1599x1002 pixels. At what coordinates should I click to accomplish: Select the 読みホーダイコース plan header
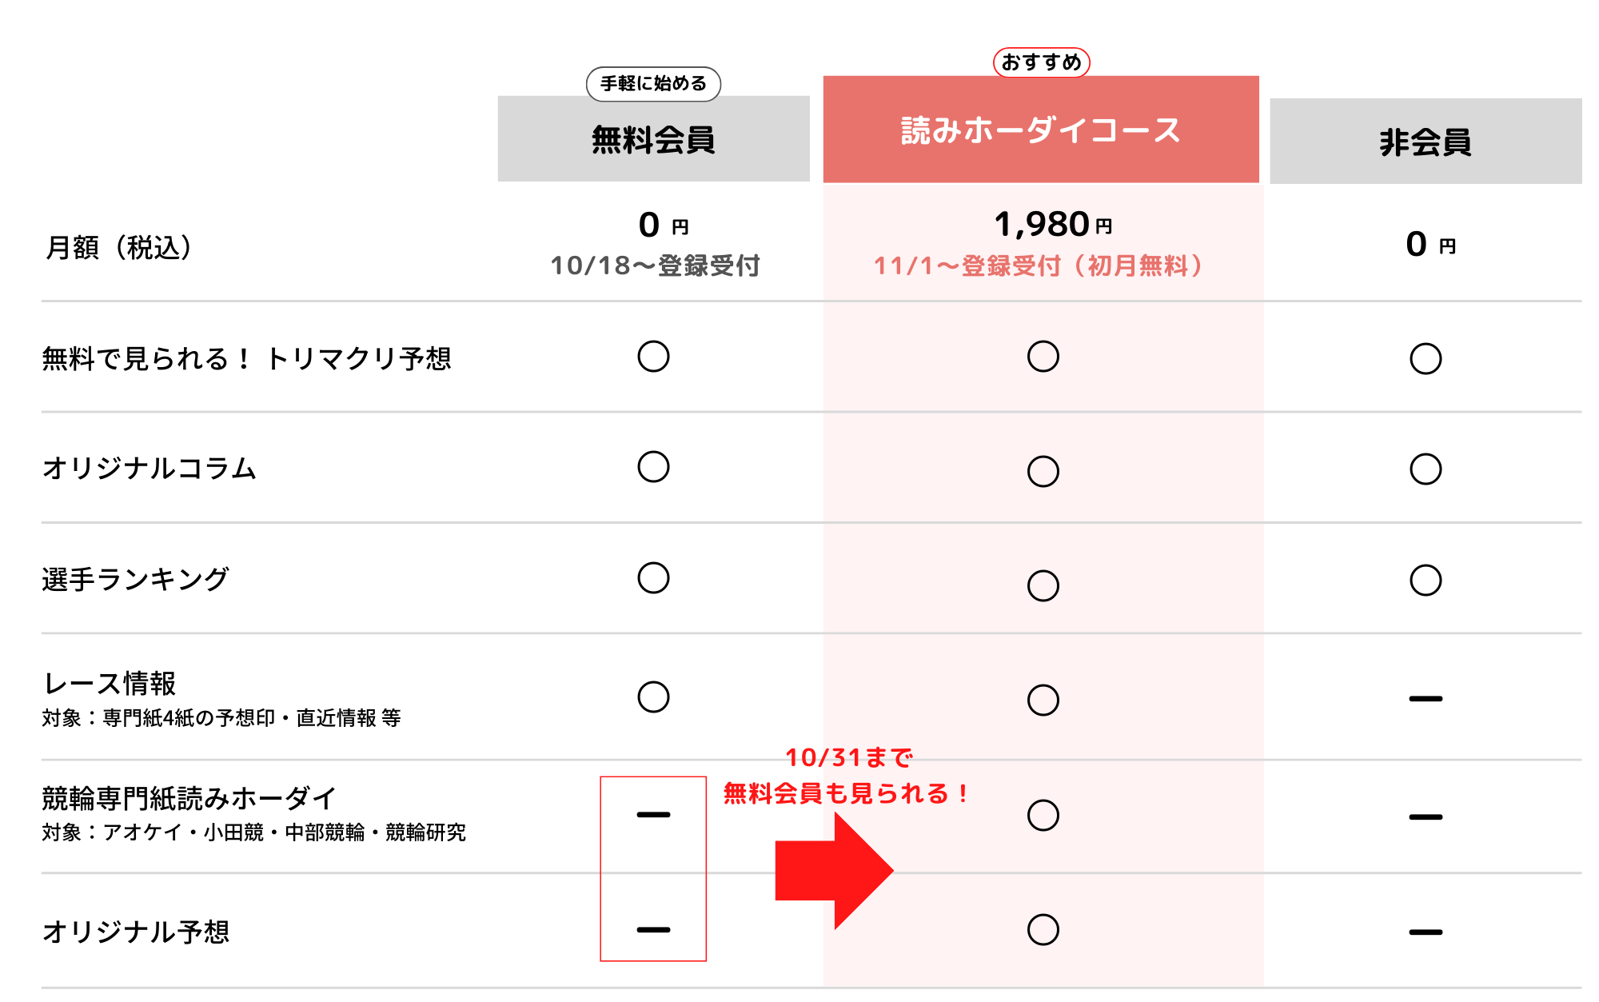click(x=1041, y=130)
